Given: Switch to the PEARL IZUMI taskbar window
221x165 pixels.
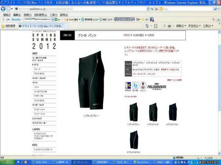Looking at the screenshot, I should 41,162.
